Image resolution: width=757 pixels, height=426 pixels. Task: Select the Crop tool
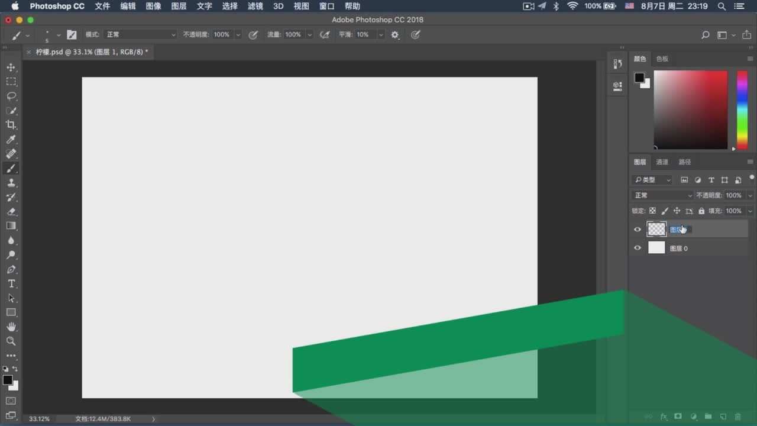(x=11, y=125)
